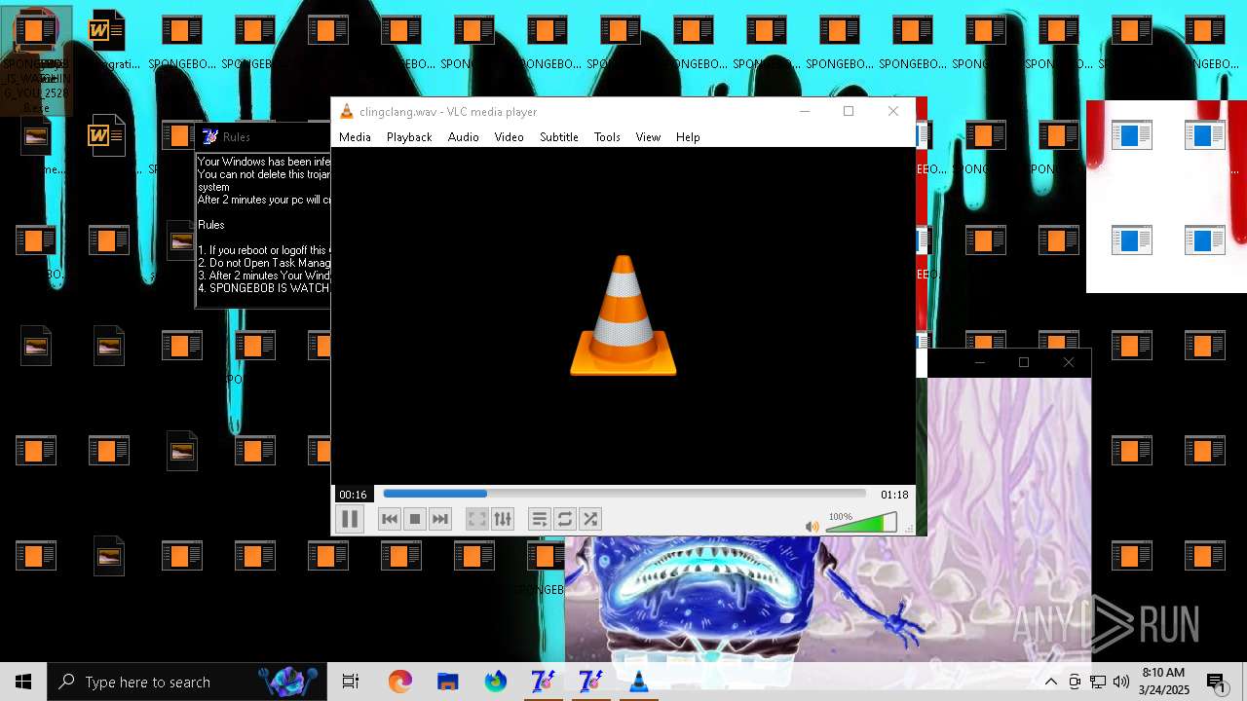
Task: Open the Video menu
Action: 510,137
